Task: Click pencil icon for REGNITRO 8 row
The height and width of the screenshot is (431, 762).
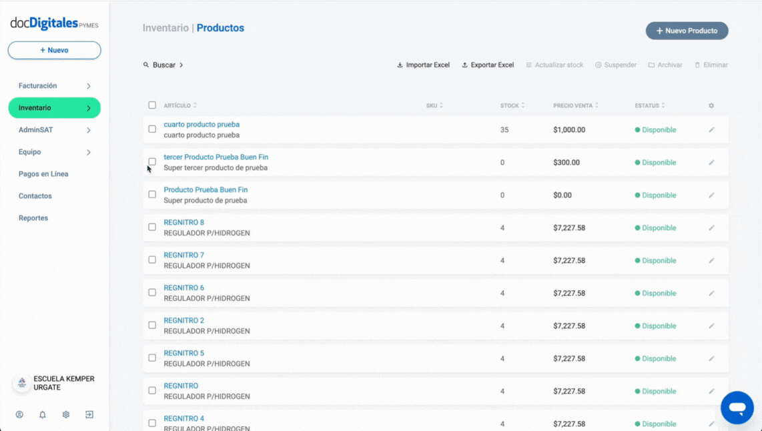Action: point(711,228)
